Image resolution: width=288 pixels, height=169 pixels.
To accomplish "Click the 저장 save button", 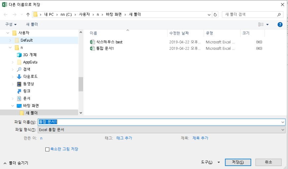I will coord(238,162).
